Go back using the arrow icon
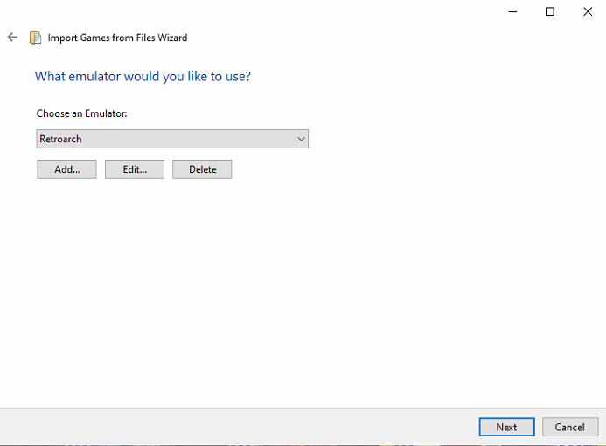This screenshot has height=446, width=606. coord(12,37)
